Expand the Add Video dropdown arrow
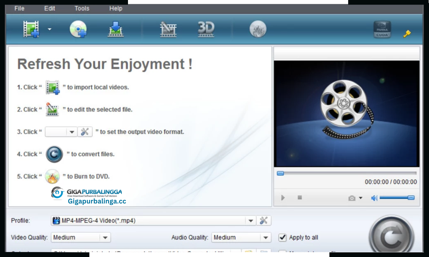The width and height of the screenshot is (429, 257). tap(50, 29)
